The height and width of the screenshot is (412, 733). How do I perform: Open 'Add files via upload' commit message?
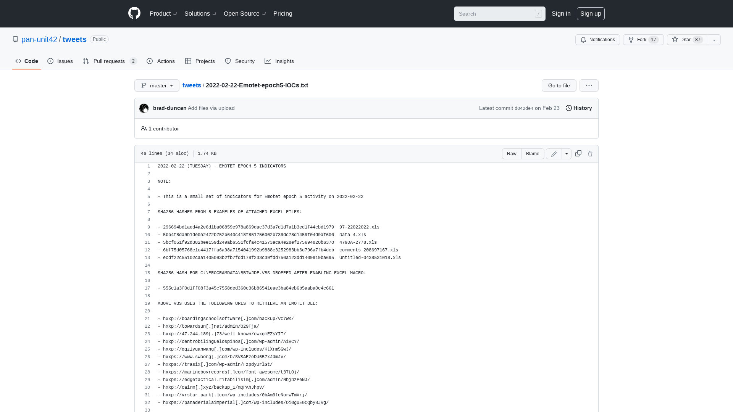[211, 108]
